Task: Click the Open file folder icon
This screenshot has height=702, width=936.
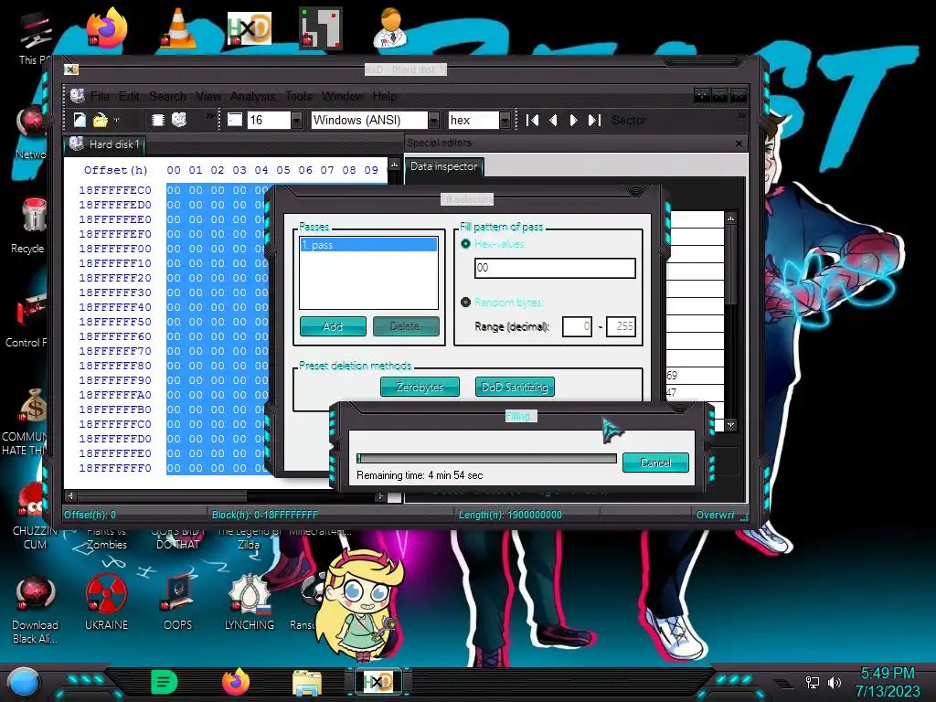Action: pyautogui.click(x=100, y=120)
